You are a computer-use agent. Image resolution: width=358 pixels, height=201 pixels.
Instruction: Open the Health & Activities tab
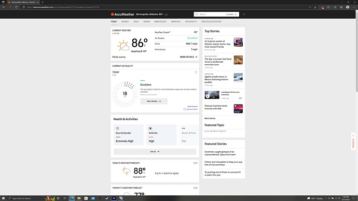(211, 22)
